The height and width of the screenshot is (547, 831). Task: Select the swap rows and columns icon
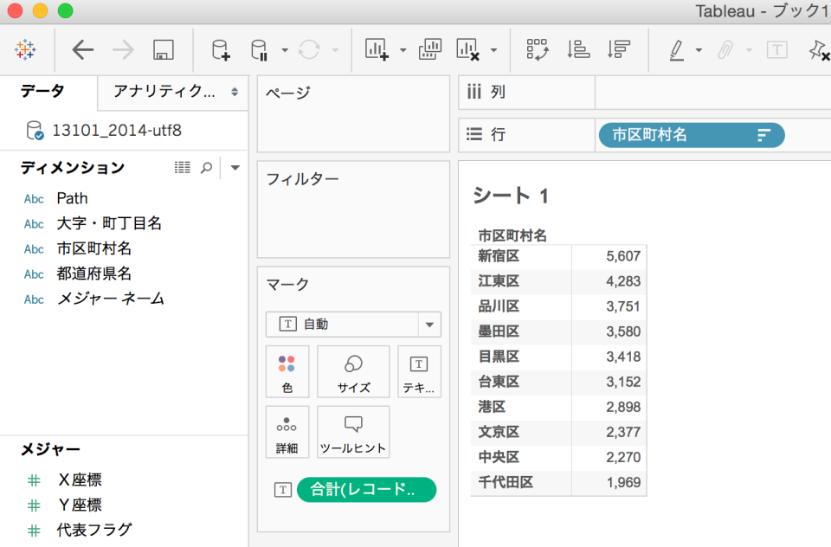click(538, 49)
